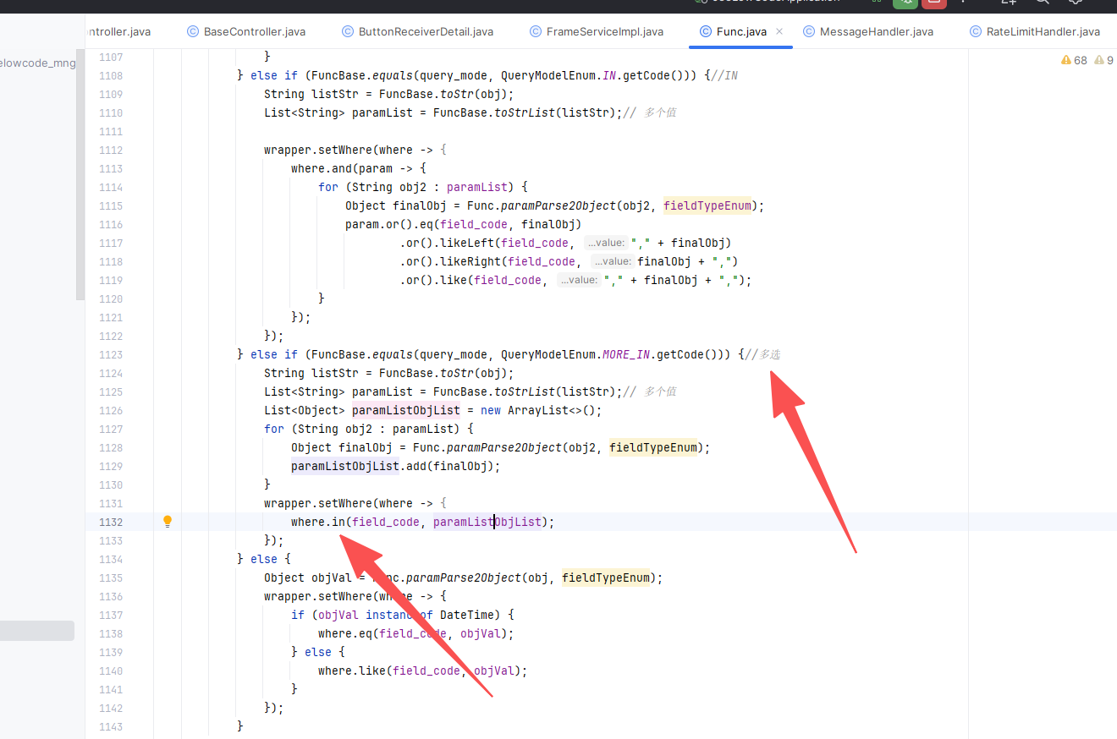
Task: Click the class icon on ButtonReceiverDetail.java tab
Action: (348, 31)
